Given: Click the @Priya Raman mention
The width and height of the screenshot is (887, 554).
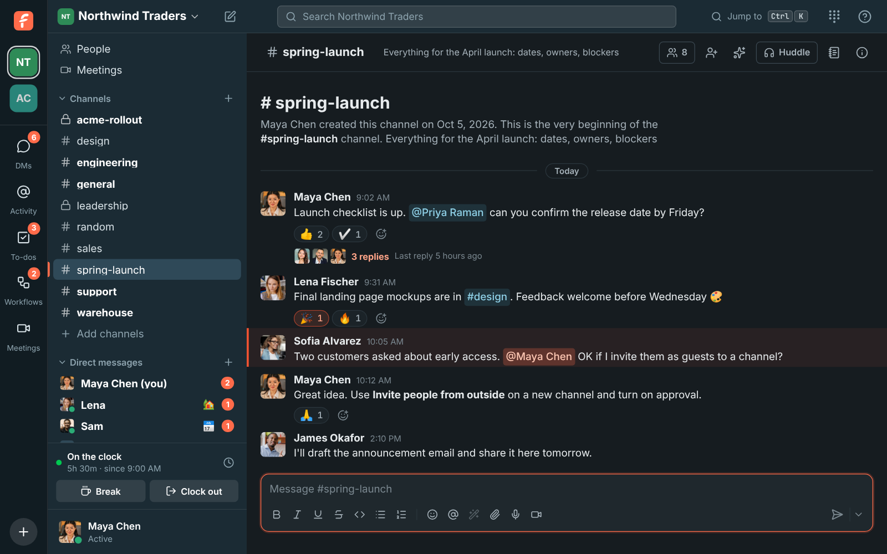Looking at the screenshot, I should click(x=447, y=213).
